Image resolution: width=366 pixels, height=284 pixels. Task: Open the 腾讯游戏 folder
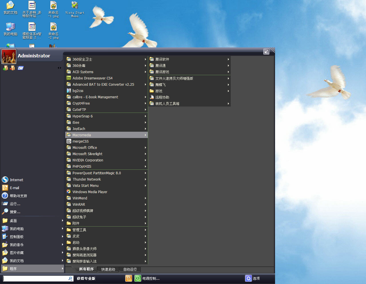pos(189,72)
